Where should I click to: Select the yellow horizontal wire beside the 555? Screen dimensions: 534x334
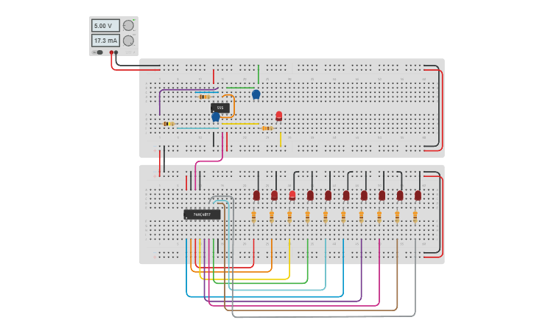[240, 124]
